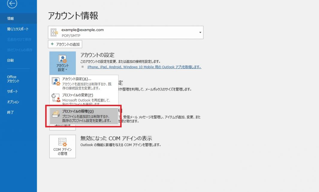Click 終了 to exit Outlook
Screen dimensions: 319x192
[10, 112]
